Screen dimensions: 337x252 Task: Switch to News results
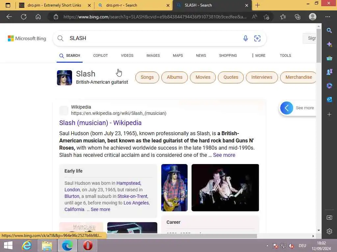point(201,55)
